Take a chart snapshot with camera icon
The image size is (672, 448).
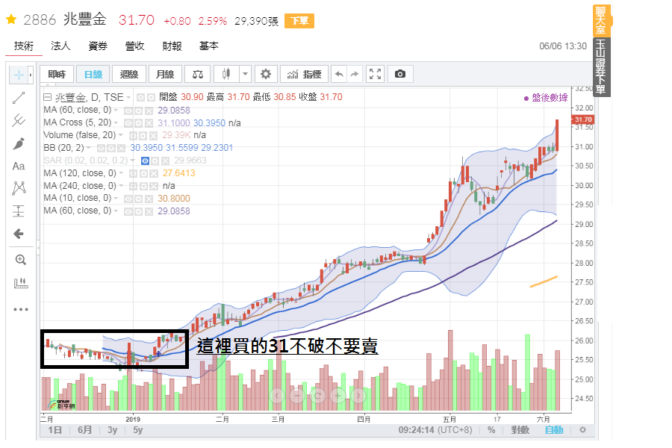(x=400, y=74)
